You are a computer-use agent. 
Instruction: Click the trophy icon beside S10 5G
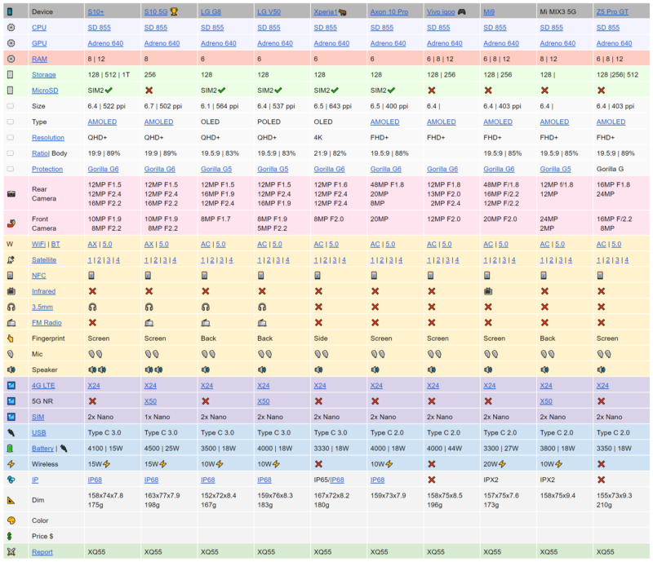184,12
